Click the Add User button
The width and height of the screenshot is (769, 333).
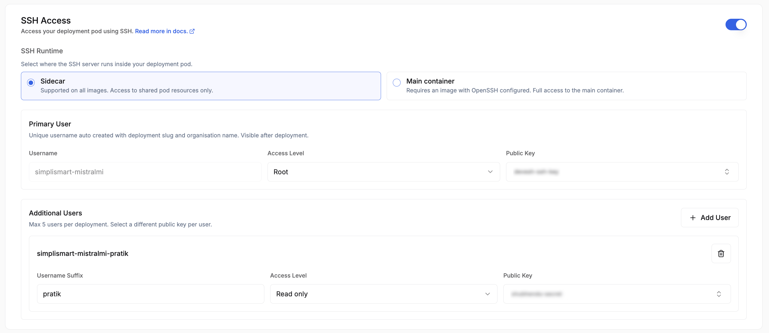[x=709, y=218]
